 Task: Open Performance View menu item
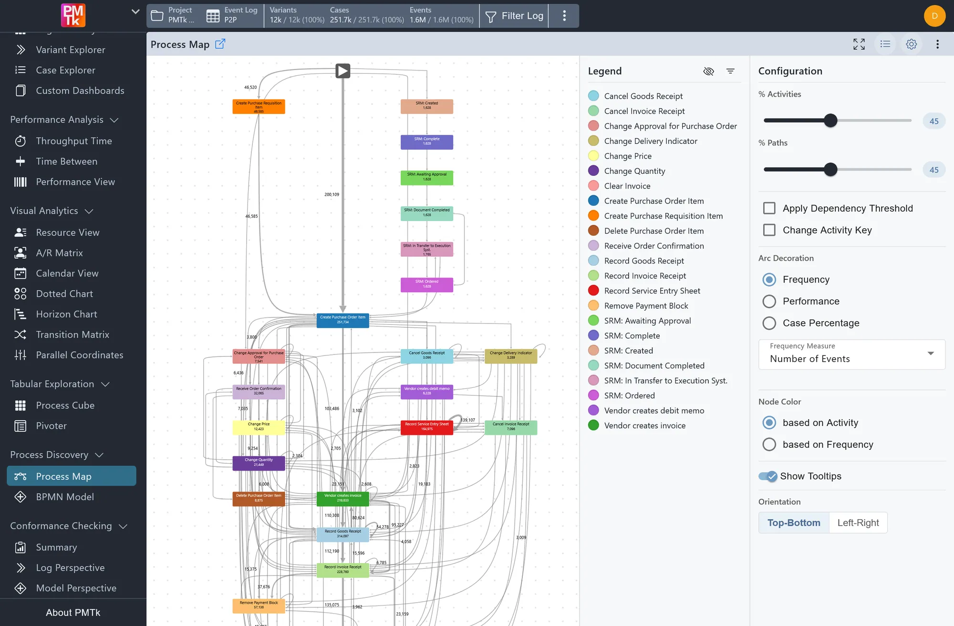point(72,182)
